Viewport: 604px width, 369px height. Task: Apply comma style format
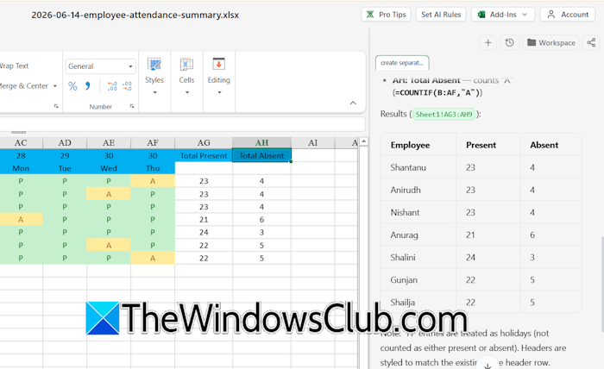click(x=88, y=86)
